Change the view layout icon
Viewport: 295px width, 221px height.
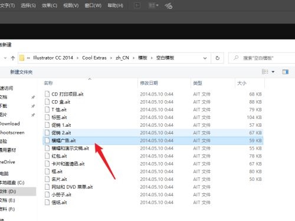coord(265,72)
